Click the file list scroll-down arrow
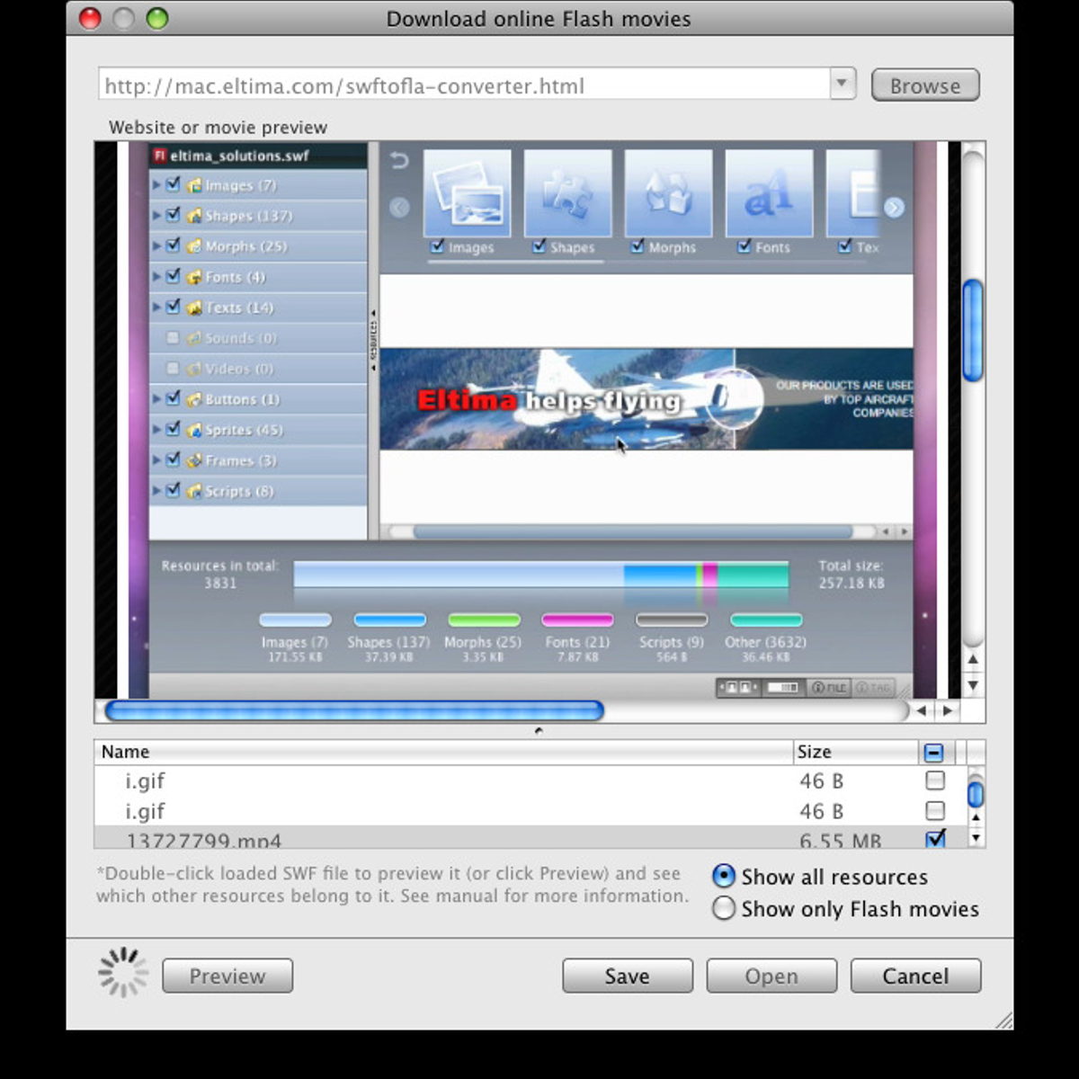 point(976,838)
